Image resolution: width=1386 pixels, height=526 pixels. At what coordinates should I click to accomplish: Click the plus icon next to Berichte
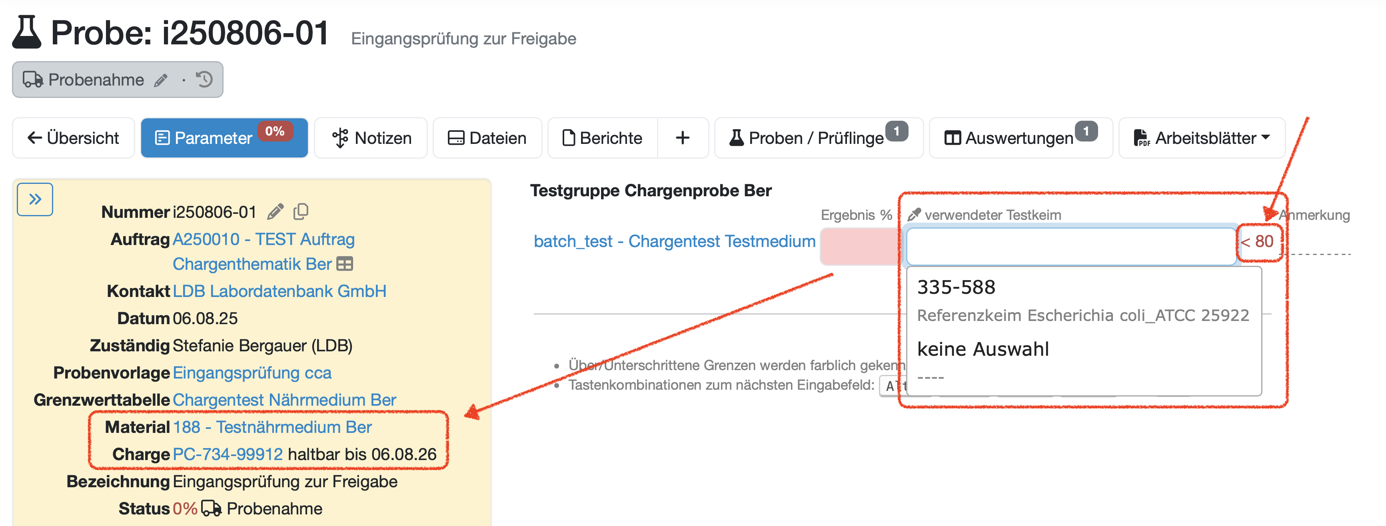(682, 138)
